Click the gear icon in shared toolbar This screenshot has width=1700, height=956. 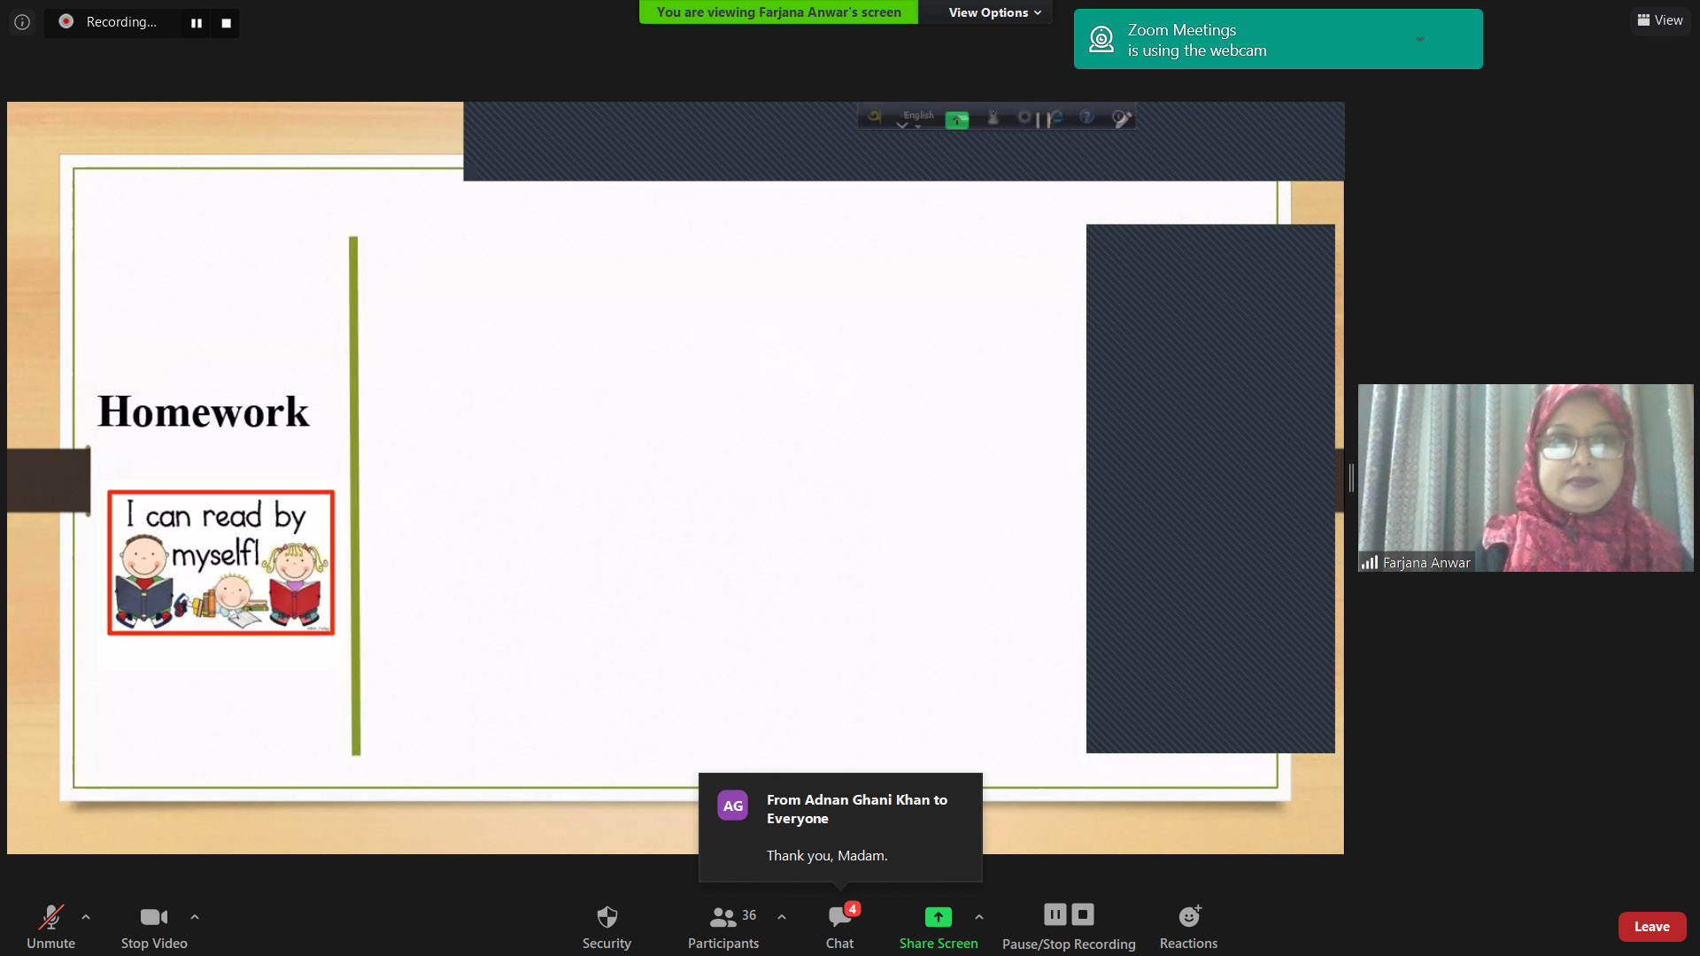click(1024, 117)
